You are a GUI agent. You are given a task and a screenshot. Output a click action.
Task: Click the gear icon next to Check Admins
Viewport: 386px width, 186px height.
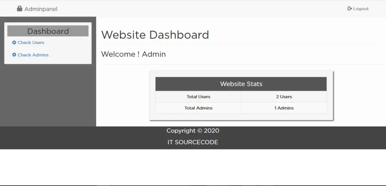coord(14,55)
